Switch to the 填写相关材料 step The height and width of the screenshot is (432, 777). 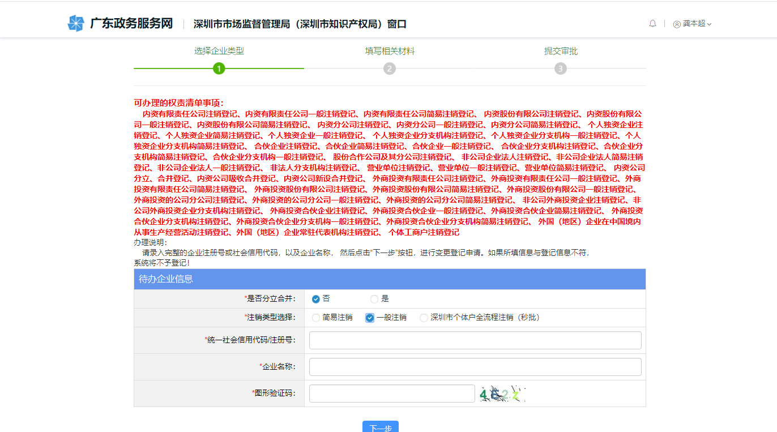pyautogui.click(x=390, y=51)
